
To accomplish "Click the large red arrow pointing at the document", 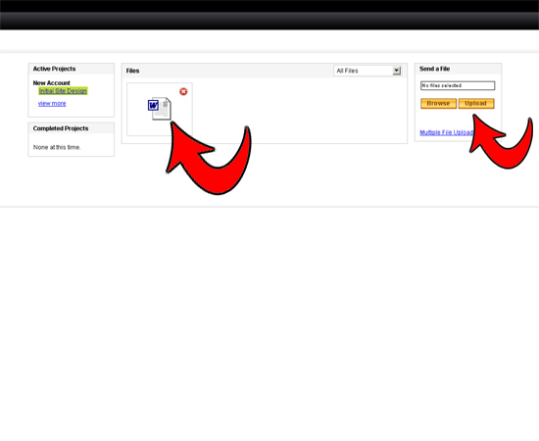I will tap(209, 158).
